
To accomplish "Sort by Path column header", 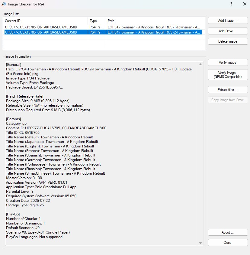I will (x=154, y=21).
